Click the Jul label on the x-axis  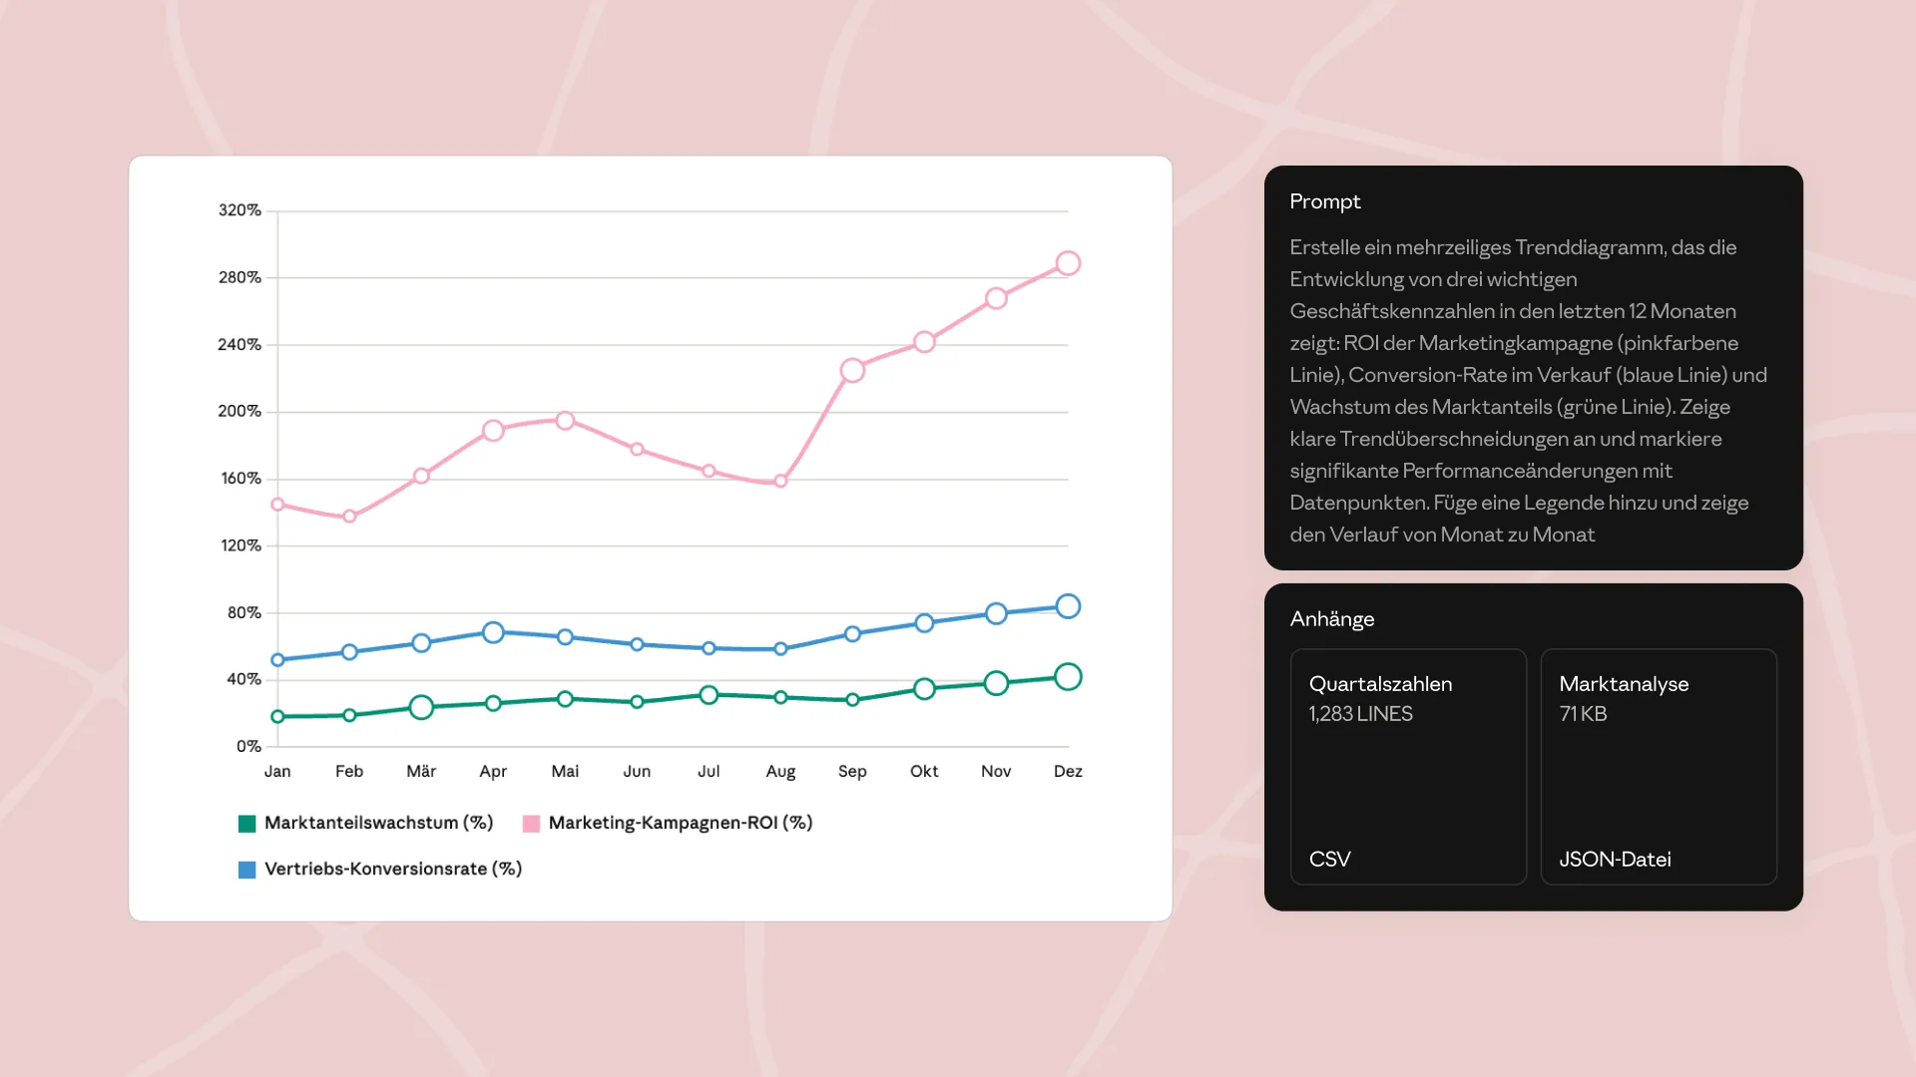(709, 771)
